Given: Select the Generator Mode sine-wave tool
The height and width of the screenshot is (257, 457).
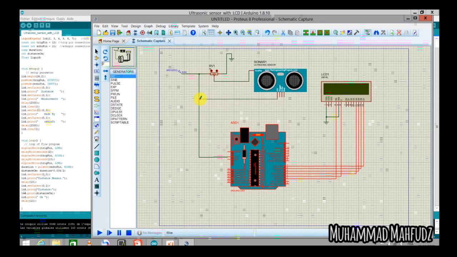Looking at the screenshot, I should [x=96, y=126].
